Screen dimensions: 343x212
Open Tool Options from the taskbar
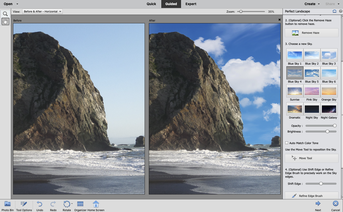click(24, 204)
